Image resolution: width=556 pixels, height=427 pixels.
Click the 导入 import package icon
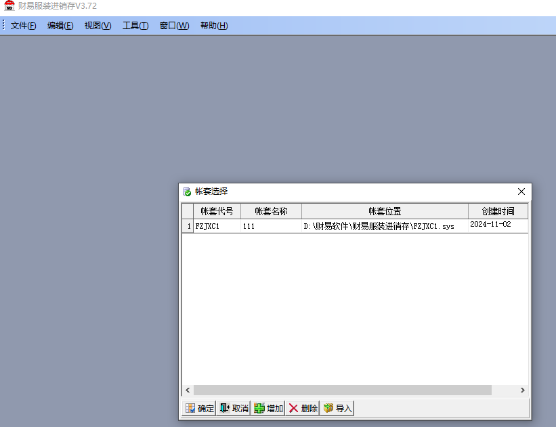pyautogui.click(x=328, y=409)
